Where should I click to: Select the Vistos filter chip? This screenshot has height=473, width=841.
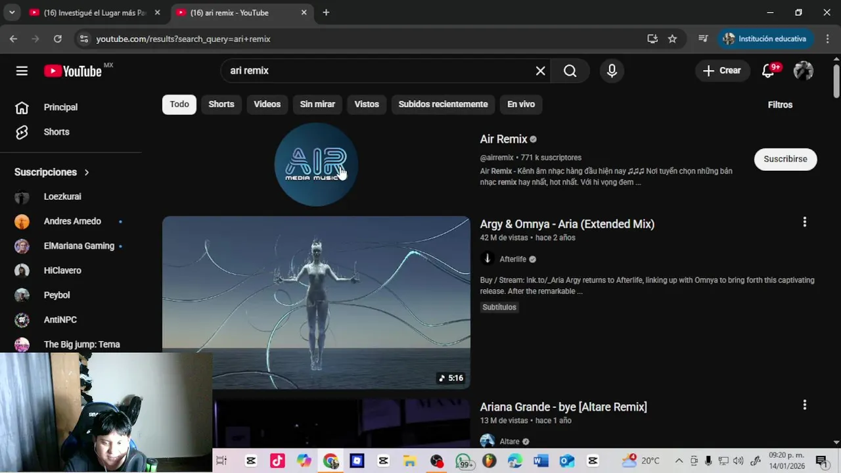tap(367, 104)
